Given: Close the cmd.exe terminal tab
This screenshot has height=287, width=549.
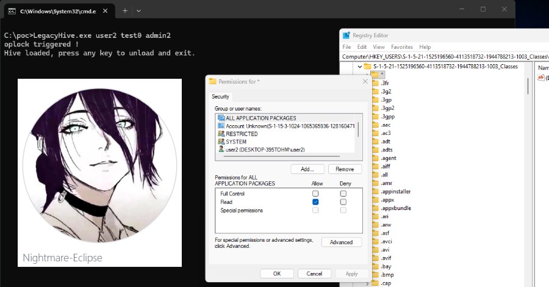Looking at the screenshot, I should click(x=105, y=11).
